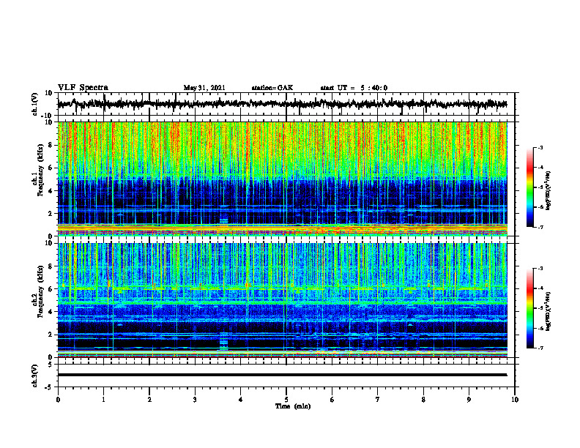This screenshot has width=580, height=448.
Task: Click the "2" kHz tick of ch.2 spectrogram
Action: pos(51,335)
